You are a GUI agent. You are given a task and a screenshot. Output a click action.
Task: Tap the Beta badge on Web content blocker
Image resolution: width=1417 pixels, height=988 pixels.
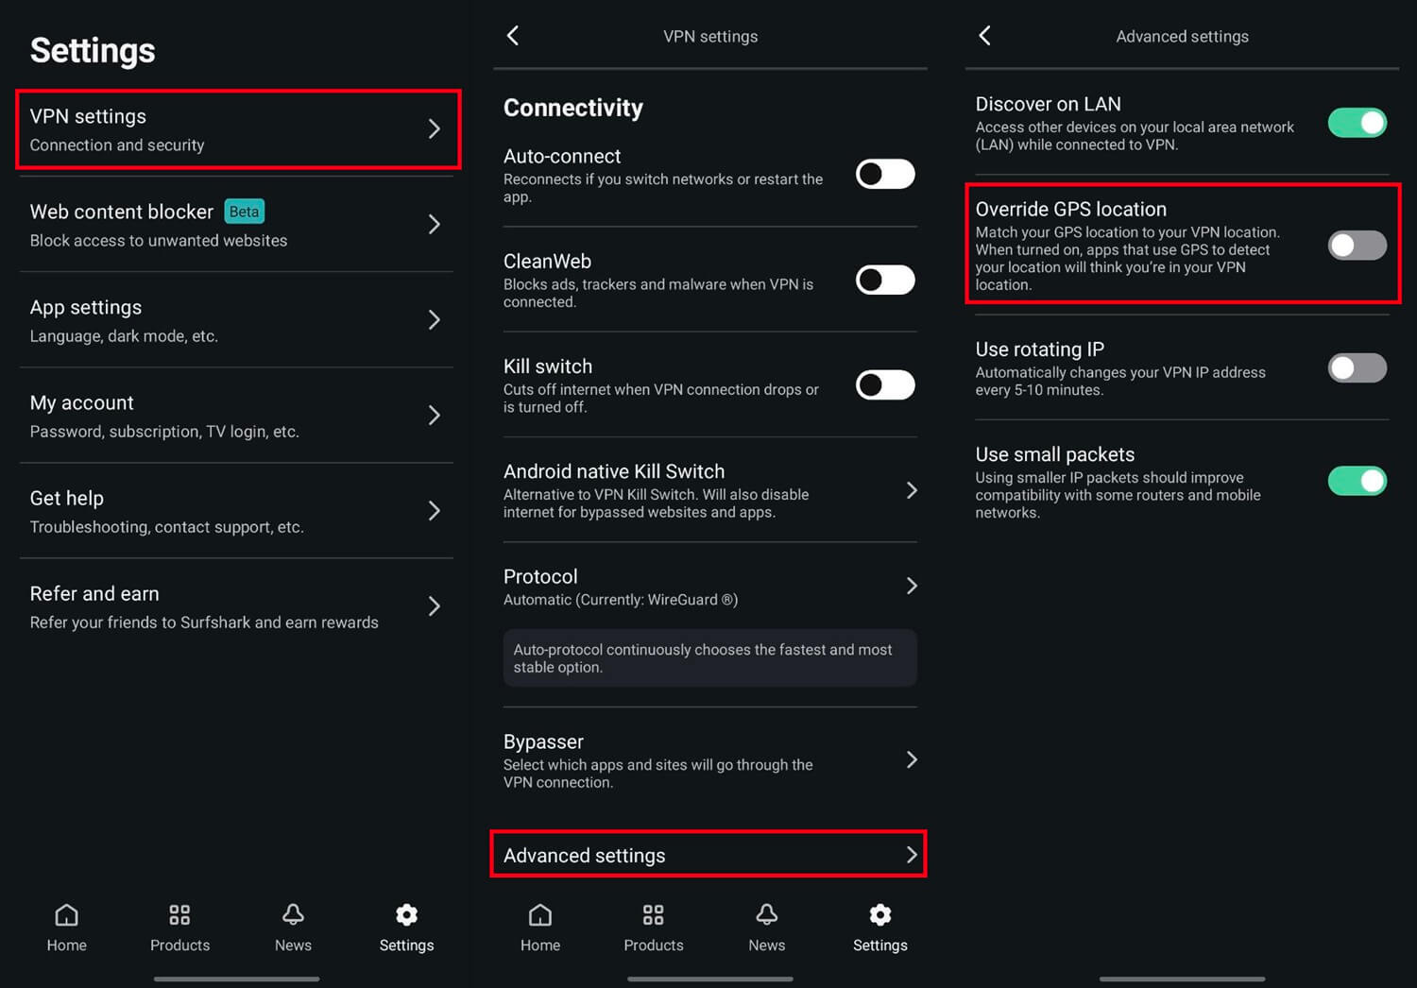coord(244,212)
